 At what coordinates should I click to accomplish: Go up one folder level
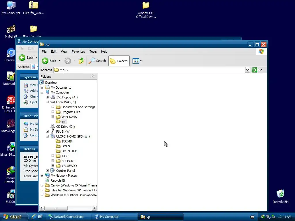click(82, 61)
